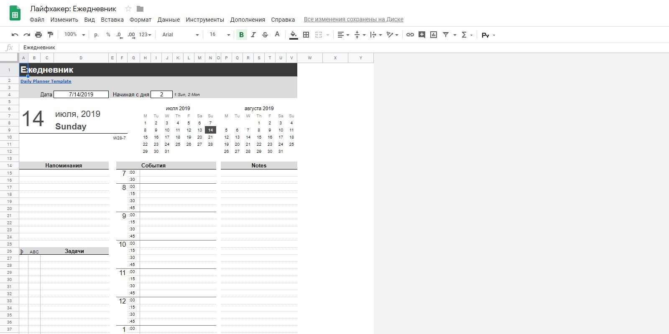
Task: Click the Notes section header
Action: pos(259,166)
